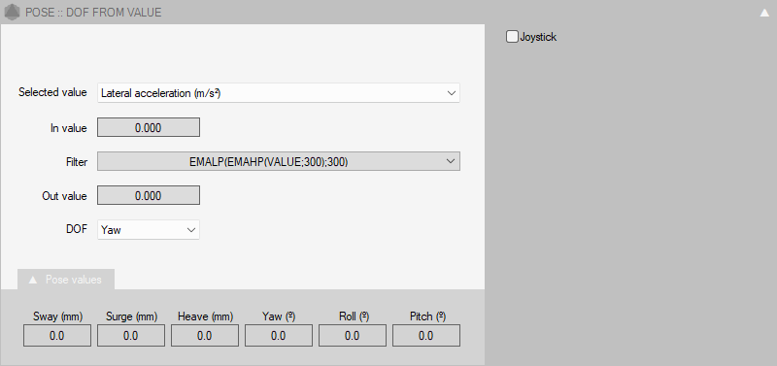The height and width of the screenshot is (366, 777).
Task: Select the Roll (º) value box
Action: pyautogui.click(x=353, y=336)
